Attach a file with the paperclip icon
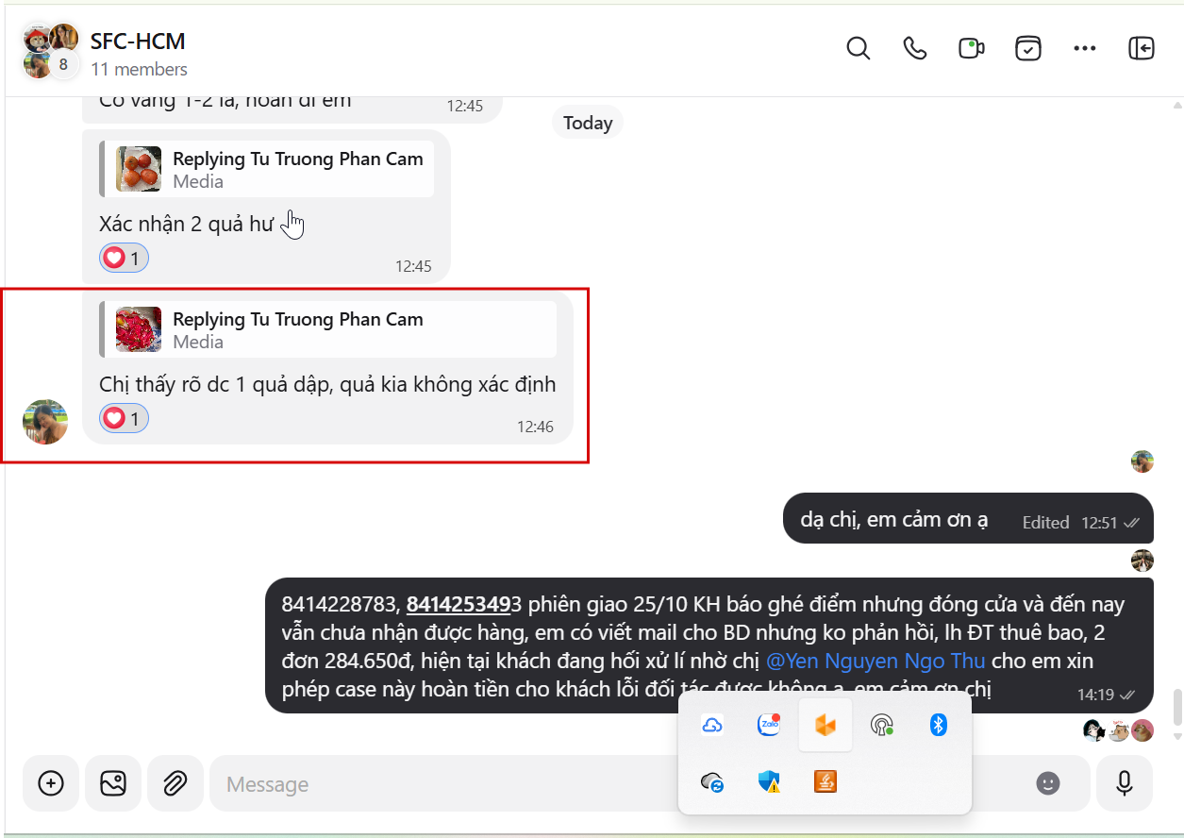This screenshot has width=1184, height=838. coord(175,783)
